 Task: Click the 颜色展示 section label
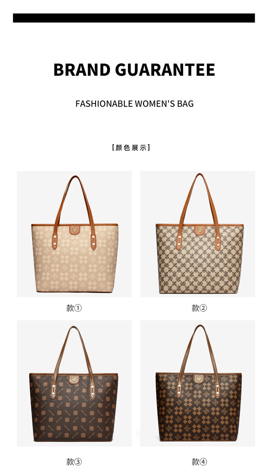[x=131, y=148]
